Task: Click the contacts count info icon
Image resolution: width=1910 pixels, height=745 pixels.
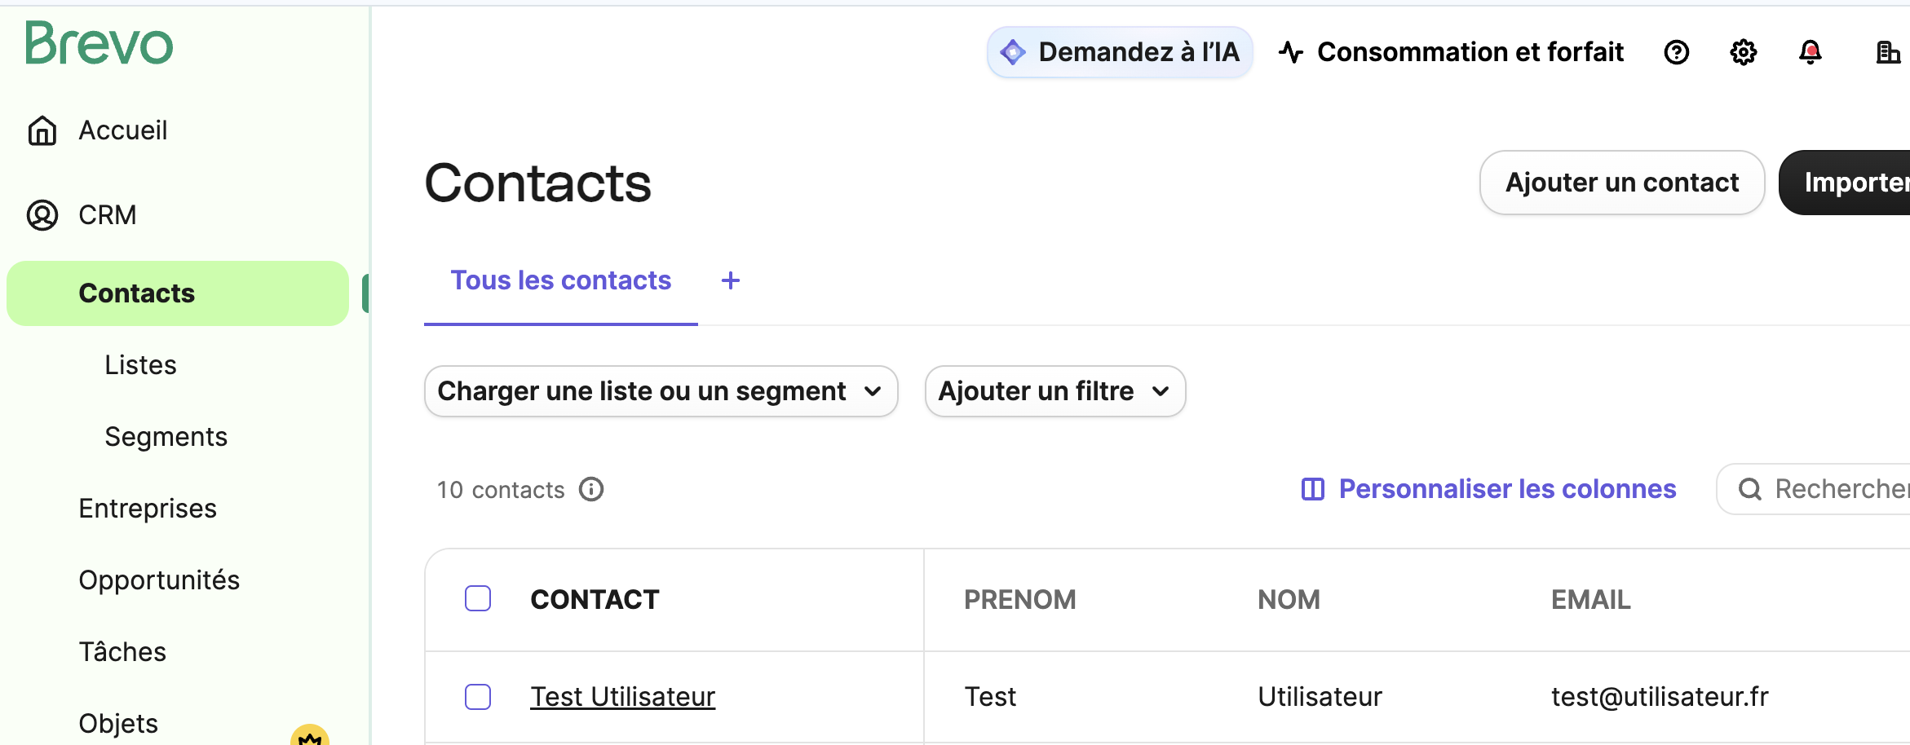Action: 591,489
